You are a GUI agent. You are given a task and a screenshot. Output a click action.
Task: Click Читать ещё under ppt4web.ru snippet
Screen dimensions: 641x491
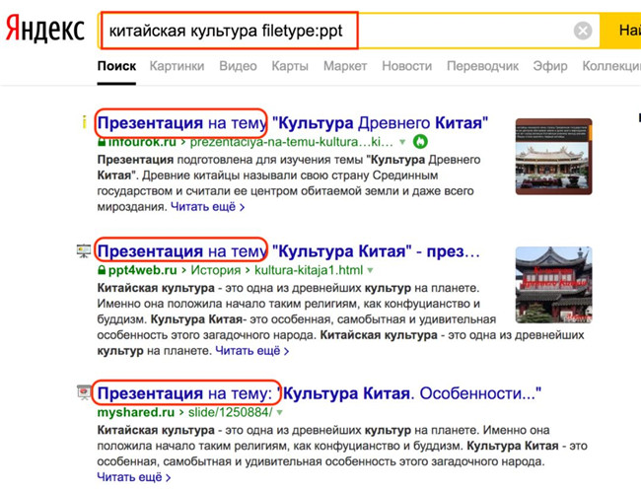pyautogui.click(x=252, y=351)
